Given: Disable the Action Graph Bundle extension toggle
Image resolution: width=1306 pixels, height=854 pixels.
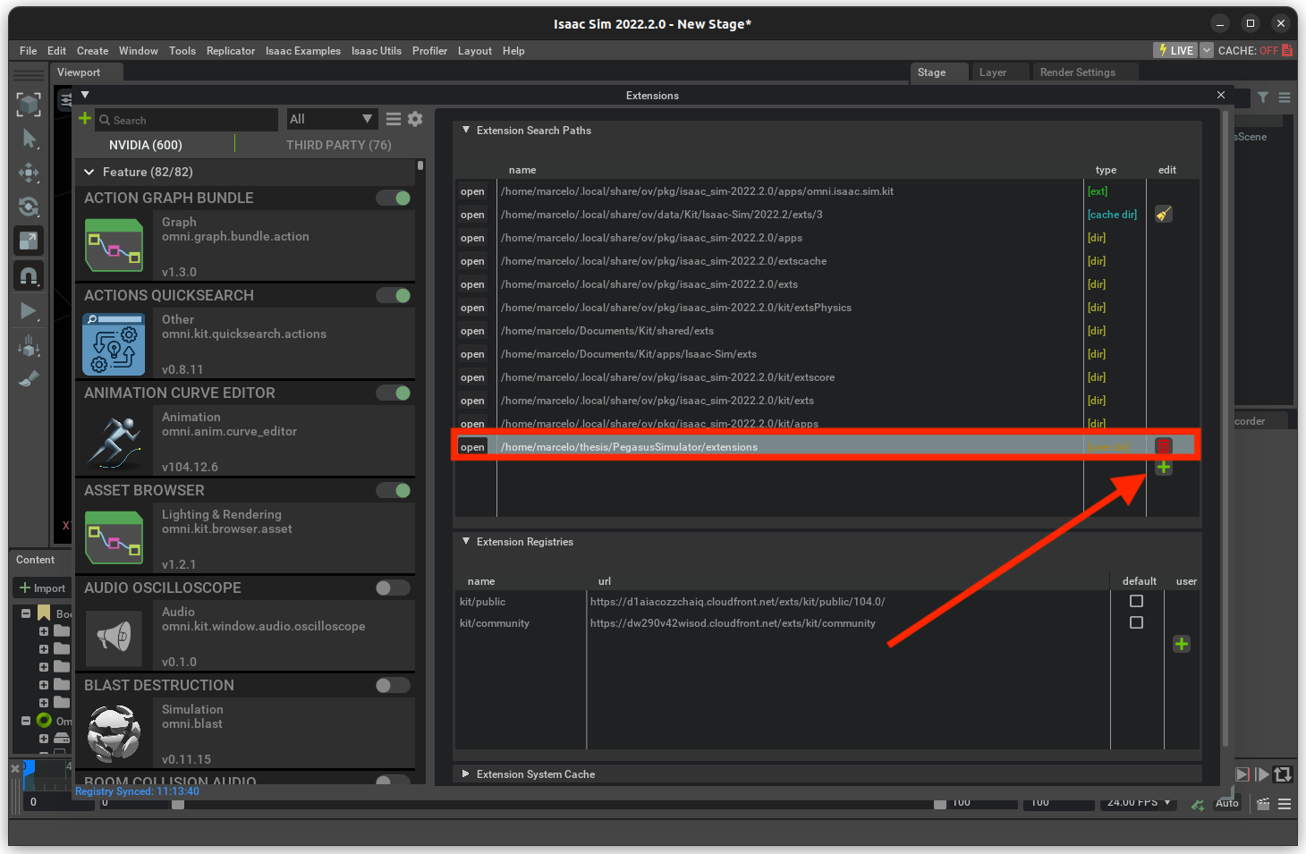Looking at the screenshot, I should [394, 198].
